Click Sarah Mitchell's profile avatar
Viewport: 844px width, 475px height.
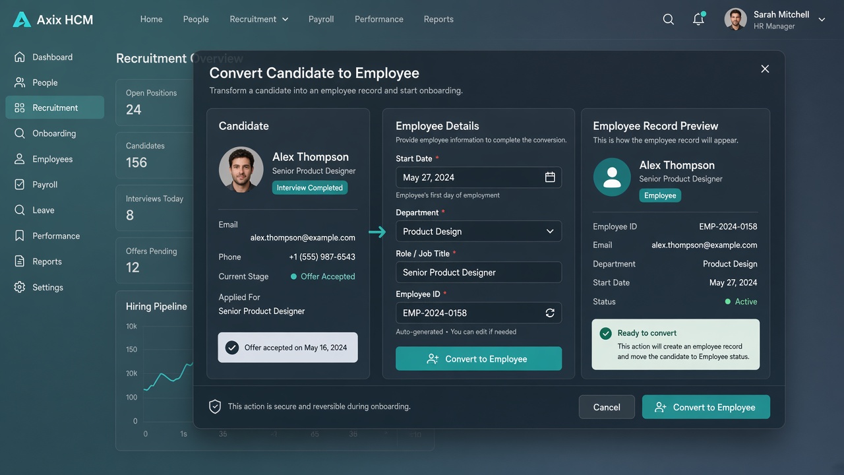point(735,19)
